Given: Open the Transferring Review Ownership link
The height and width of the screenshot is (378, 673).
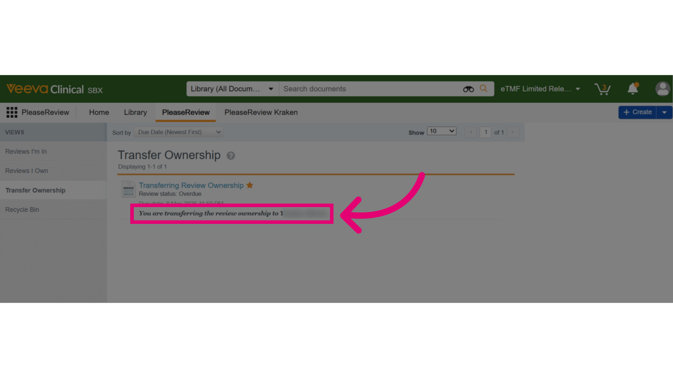Looking at the screenshot, I should pyautogui.click(x=191, y=185).
